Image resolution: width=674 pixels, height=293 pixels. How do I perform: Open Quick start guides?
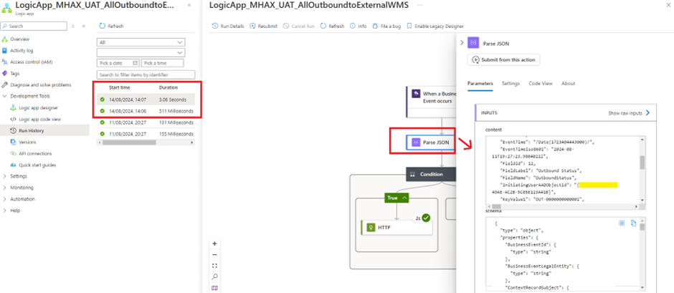(x=37, y=165)
